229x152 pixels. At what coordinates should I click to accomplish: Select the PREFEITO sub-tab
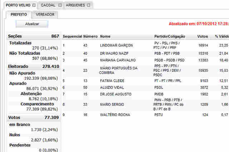point(19,15)
